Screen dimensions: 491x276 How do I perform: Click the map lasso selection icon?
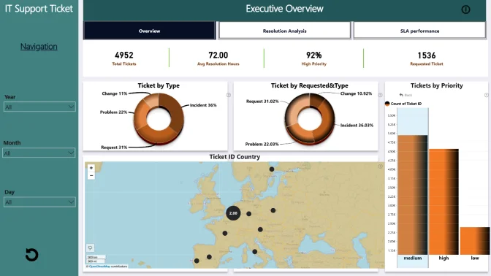click(90, 248)
